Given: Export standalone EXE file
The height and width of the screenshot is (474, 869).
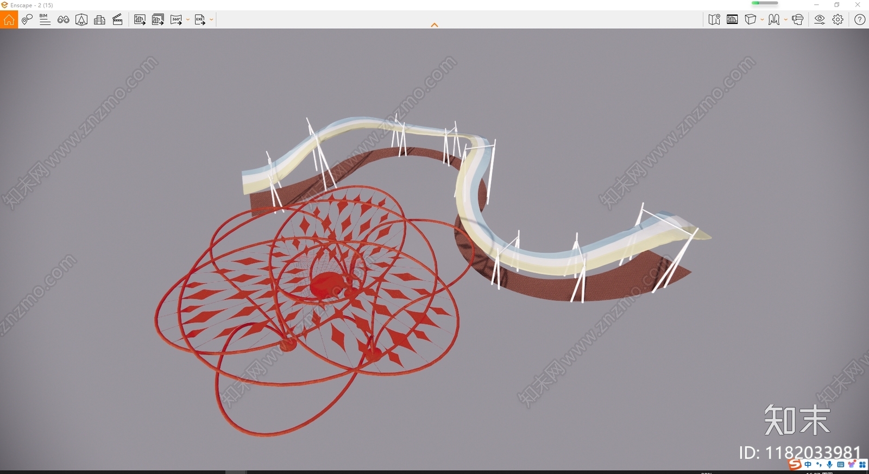Looking at the screenshot, I should point(200,20).
